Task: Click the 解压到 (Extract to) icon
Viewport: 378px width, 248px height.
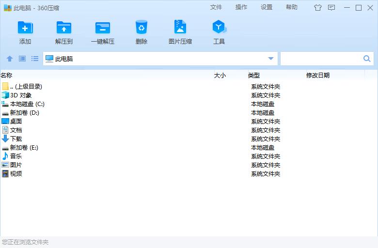Action: [x=64, y=28]
